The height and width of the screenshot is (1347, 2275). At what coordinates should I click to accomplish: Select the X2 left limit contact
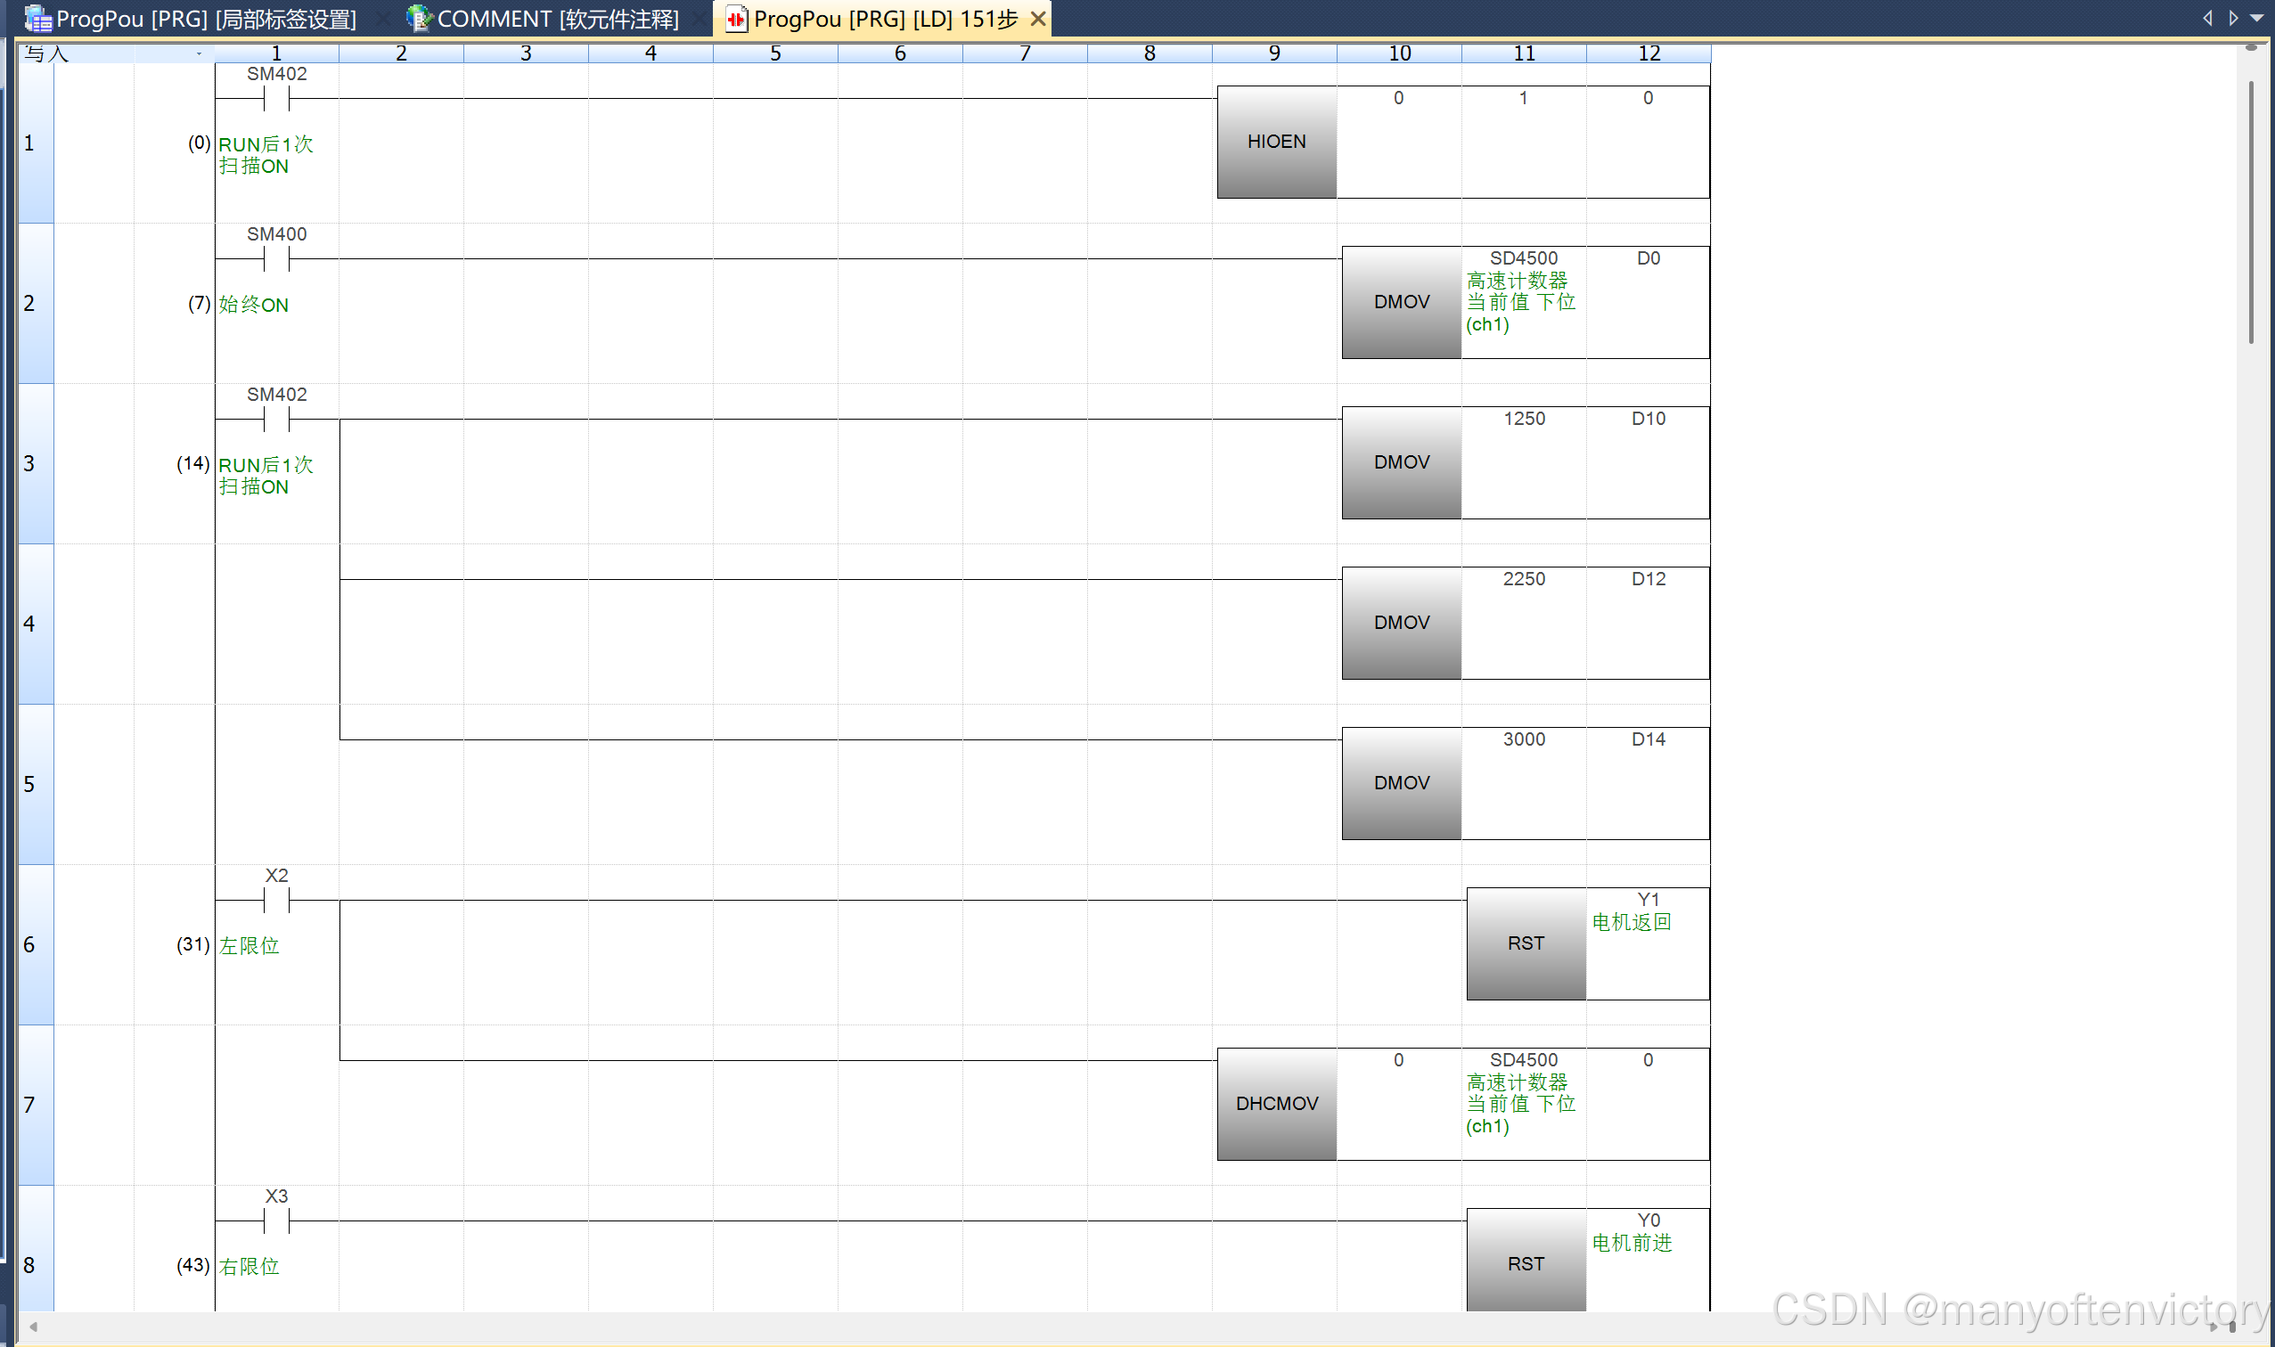coord(277,901)
